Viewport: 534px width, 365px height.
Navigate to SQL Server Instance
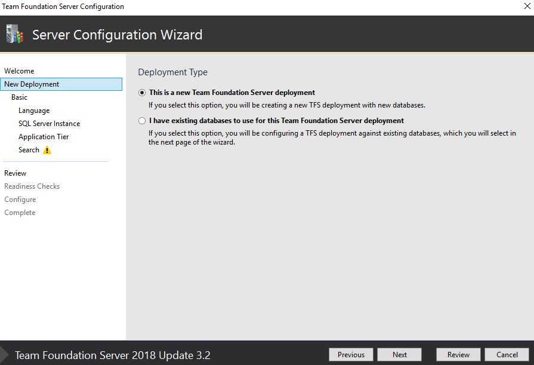49,124
